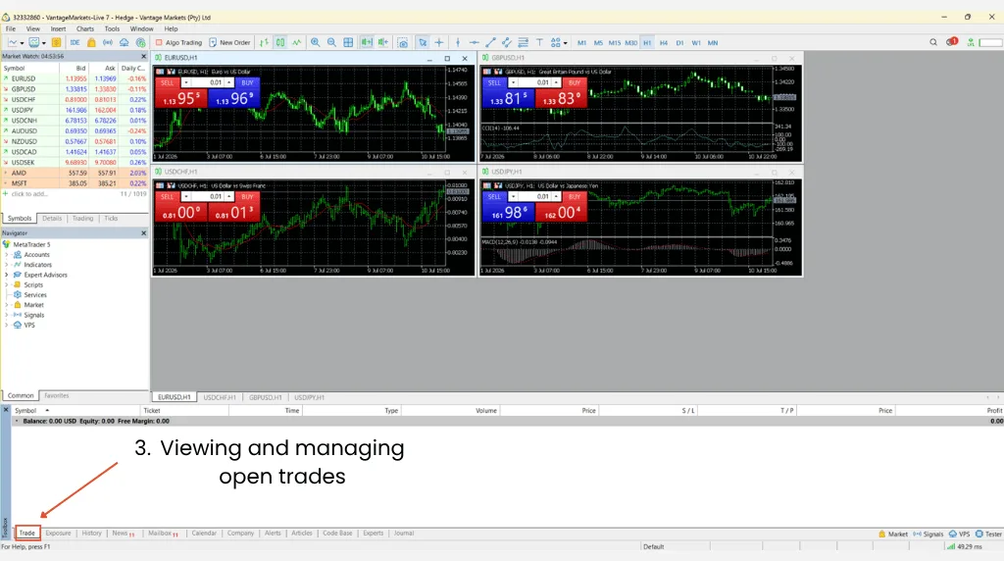Launch the MetaEditor IDE icon
Screen dimensions: 1004x561
[75, 43]
